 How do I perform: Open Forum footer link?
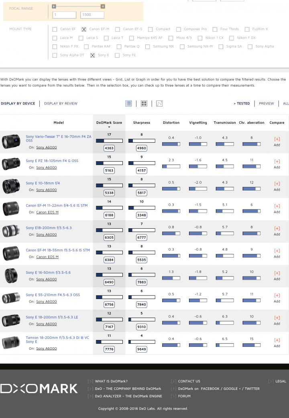pos(184,396)
